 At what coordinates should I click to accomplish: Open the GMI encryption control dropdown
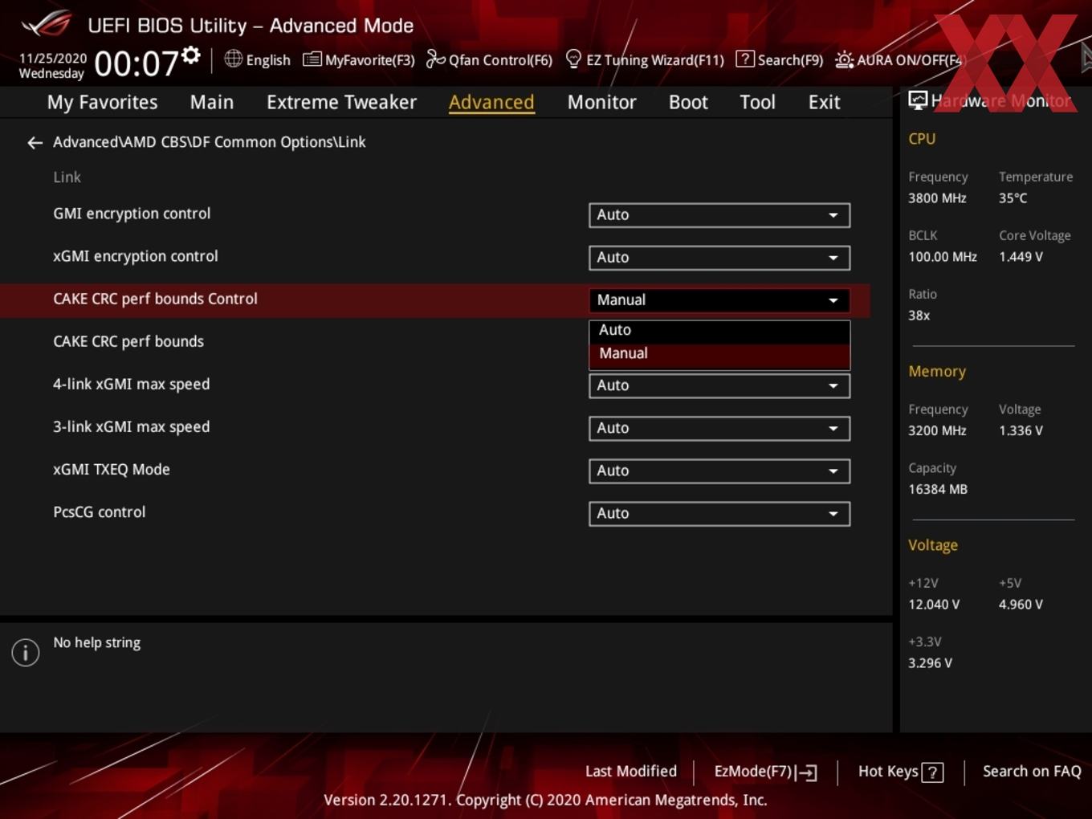(719, 215)
